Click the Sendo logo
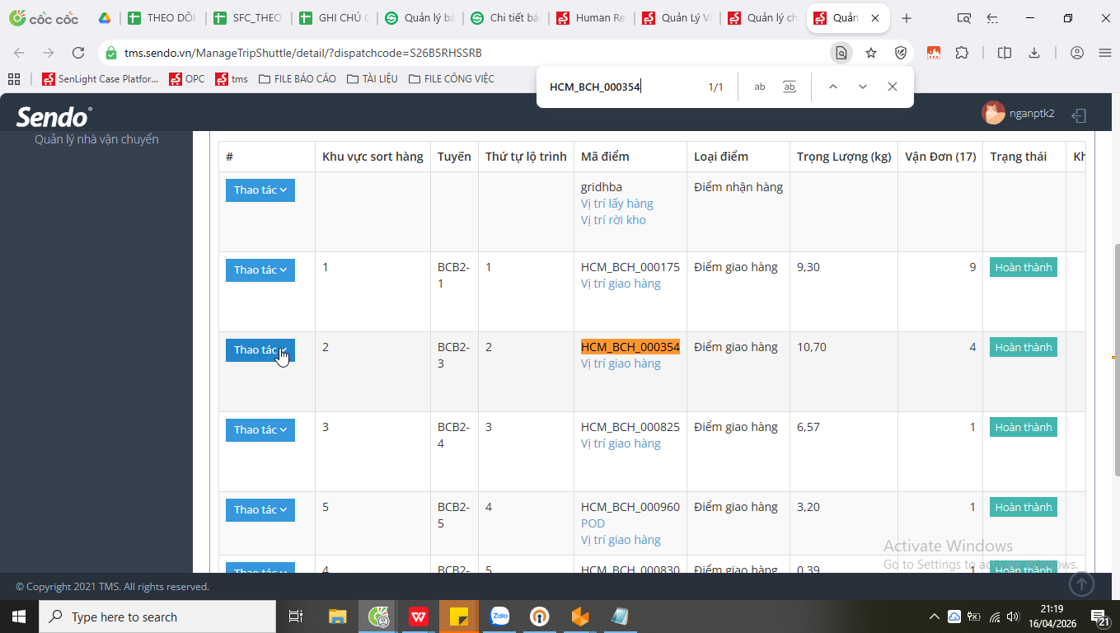Image resolution: width=1120 pixels, height=633 pixels. [54, 116]
